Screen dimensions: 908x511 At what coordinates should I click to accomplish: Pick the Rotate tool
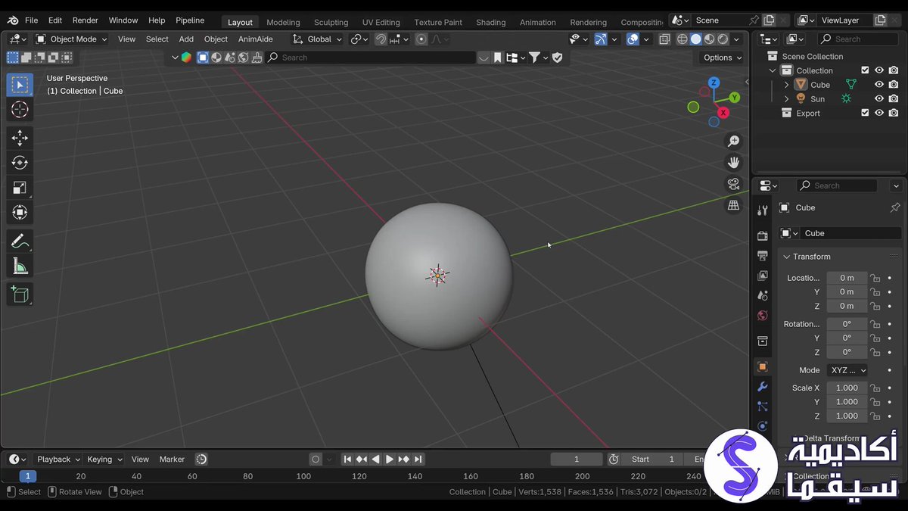(20, 163)
